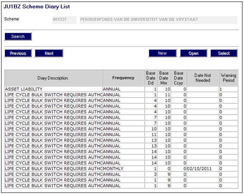Open the highlighted diary entry
This screenshot has height=194, width=244.
point(193,53)
